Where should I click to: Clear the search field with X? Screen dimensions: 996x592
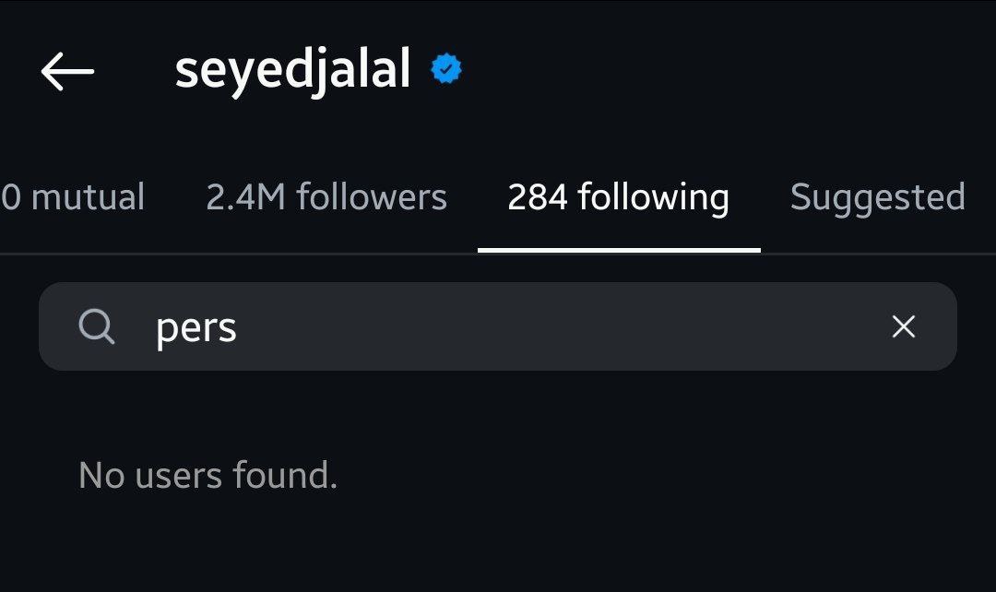(904, 326)
